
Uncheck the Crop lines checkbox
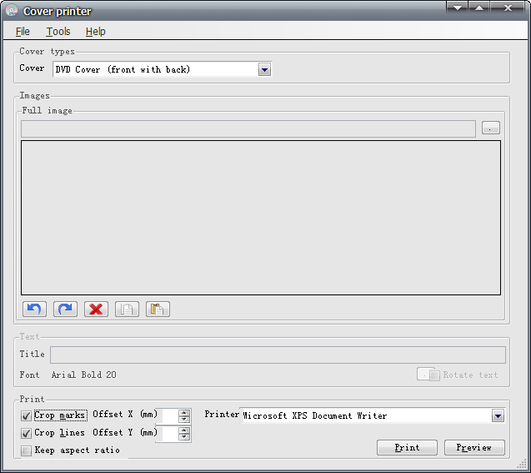[27, 434]
